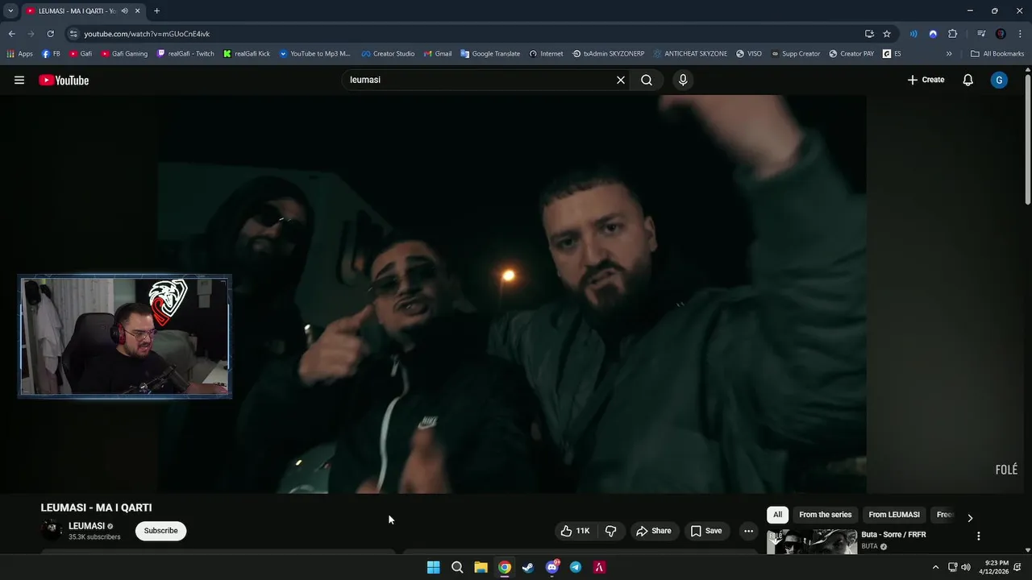
Task: Open the 'Gafi Gaming' bookmark
Action: point(124,54)
